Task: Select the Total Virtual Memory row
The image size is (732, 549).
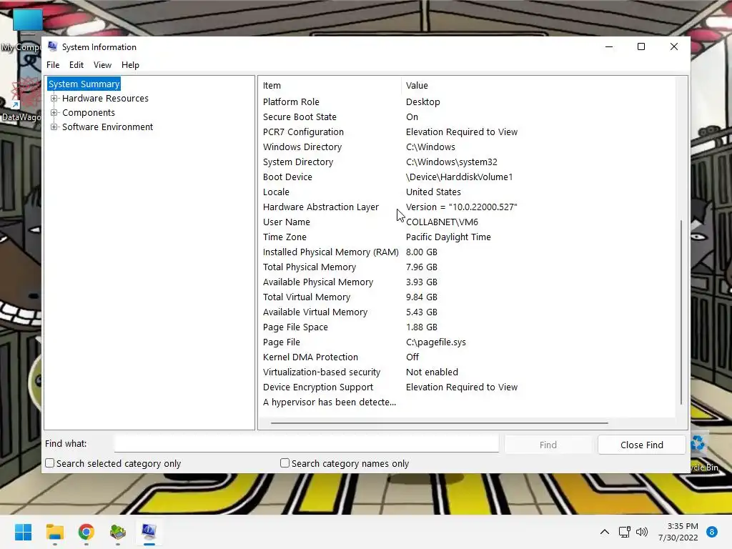Action: tap(467, 297)
